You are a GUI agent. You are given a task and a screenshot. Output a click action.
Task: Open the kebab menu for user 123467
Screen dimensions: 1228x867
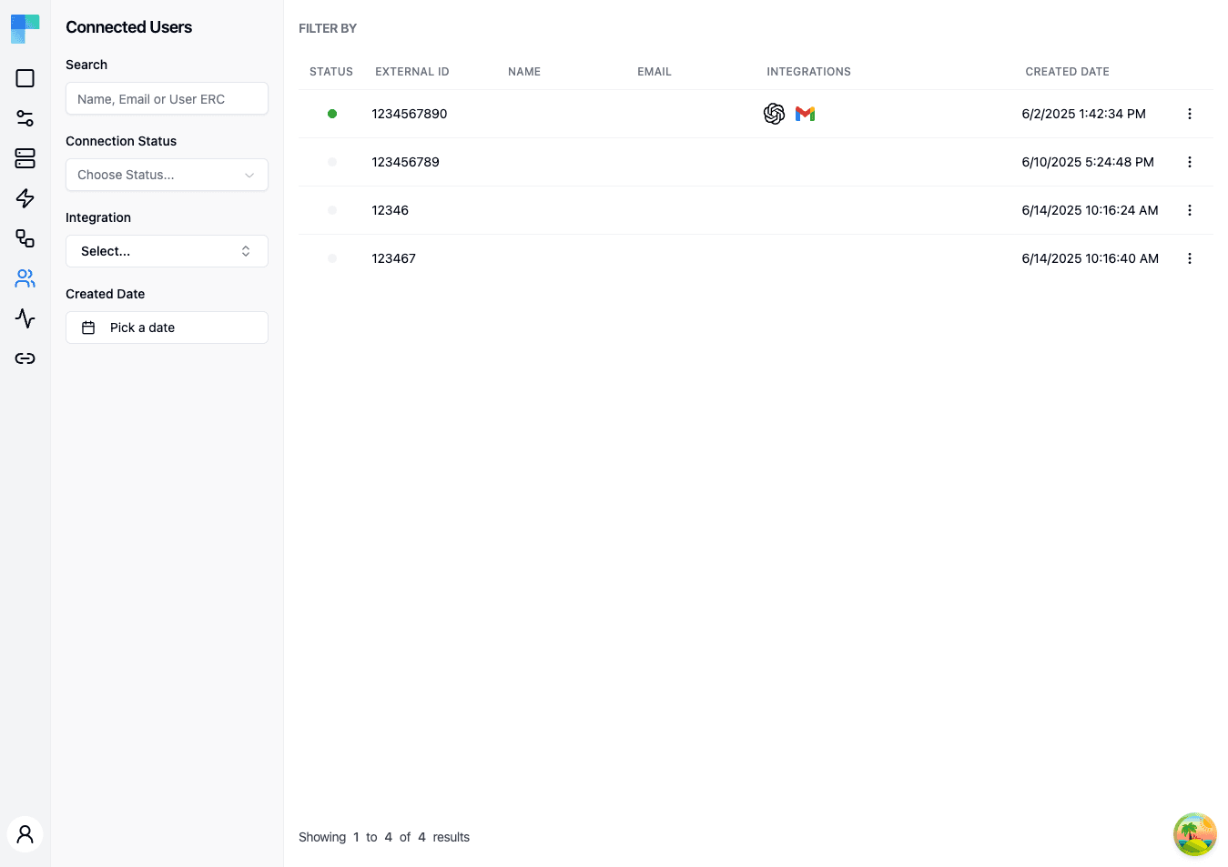coord(1190,258)
